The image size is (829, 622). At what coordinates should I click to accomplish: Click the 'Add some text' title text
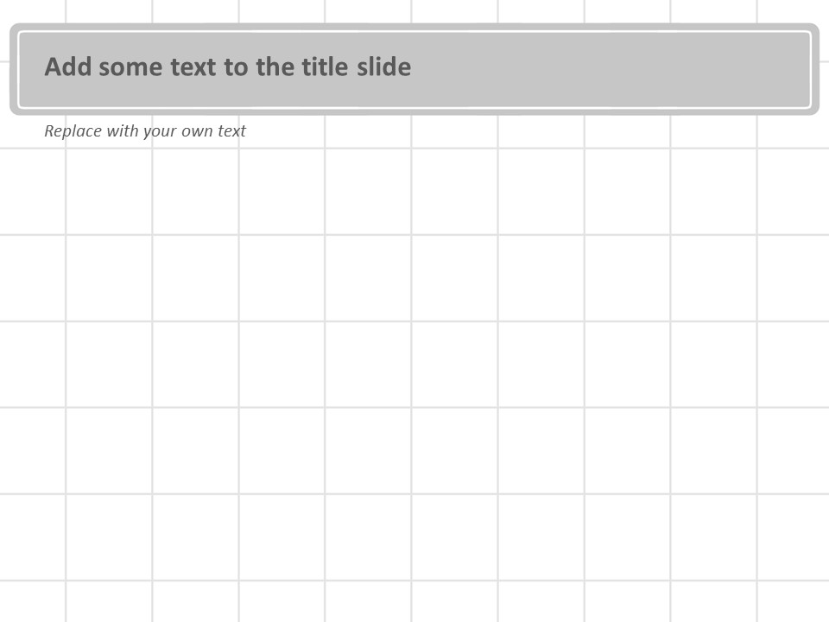[x=228, y=67]
